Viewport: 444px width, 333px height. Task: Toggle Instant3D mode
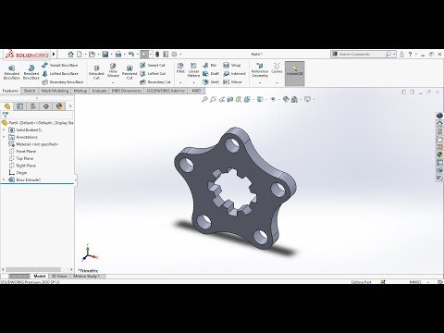point(295,73)
